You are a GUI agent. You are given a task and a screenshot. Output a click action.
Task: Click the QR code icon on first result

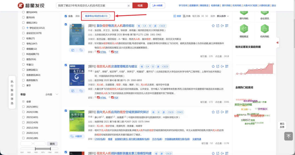(x=226, y=26)
